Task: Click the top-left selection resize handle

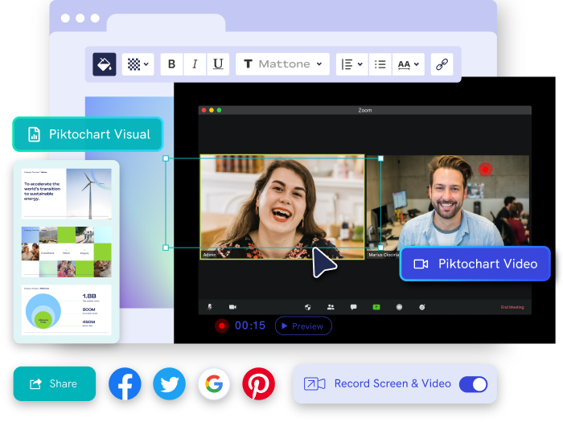Action: coord(166,158)
